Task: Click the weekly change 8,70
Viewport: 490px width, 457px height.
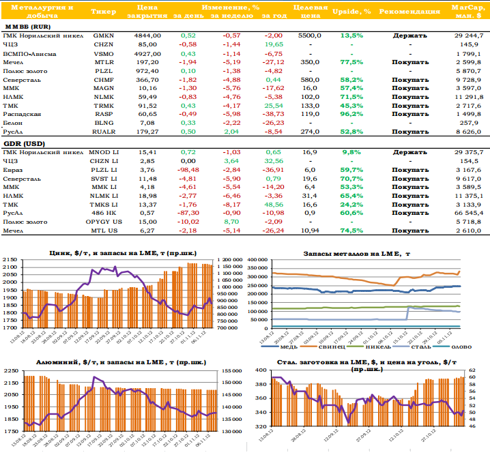Action: tap(231, 222)
